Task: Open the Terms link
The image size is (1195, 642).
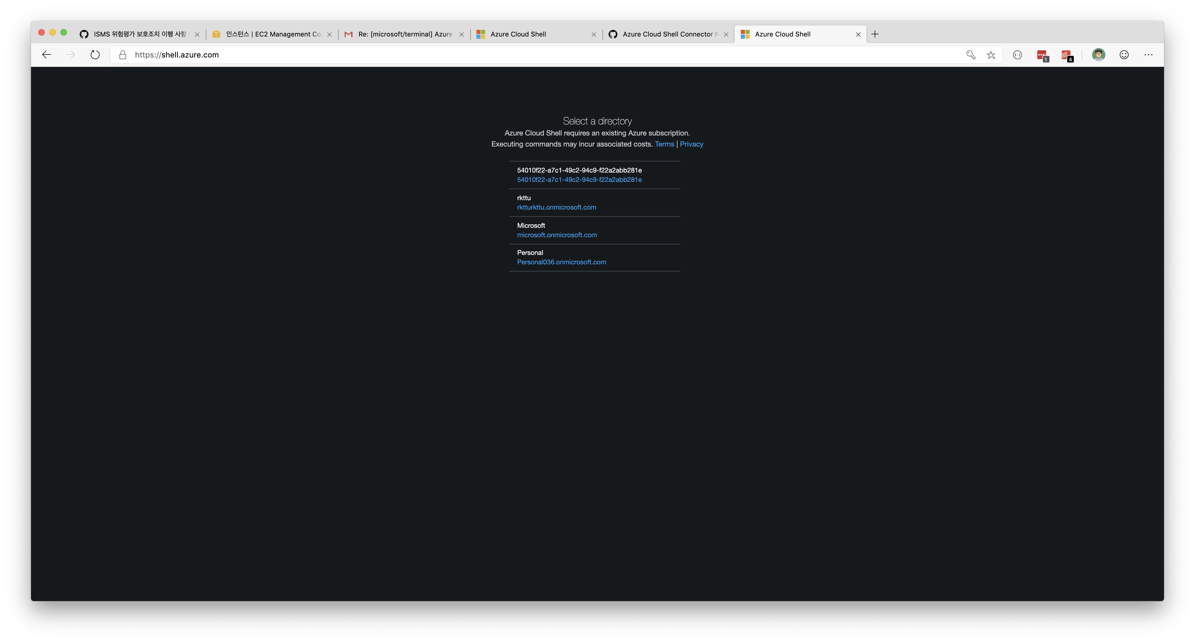Action: point(664,144)
